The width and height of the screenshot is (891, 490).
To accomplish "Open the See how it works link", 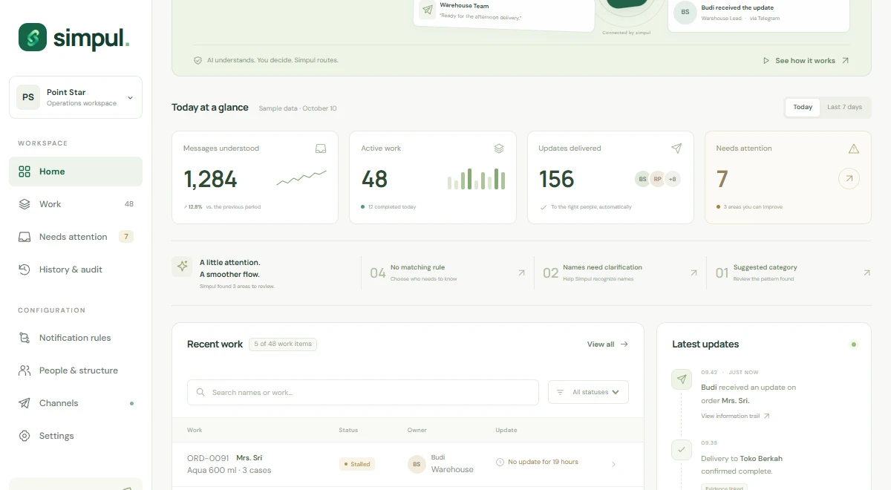I will coord(806,61).
